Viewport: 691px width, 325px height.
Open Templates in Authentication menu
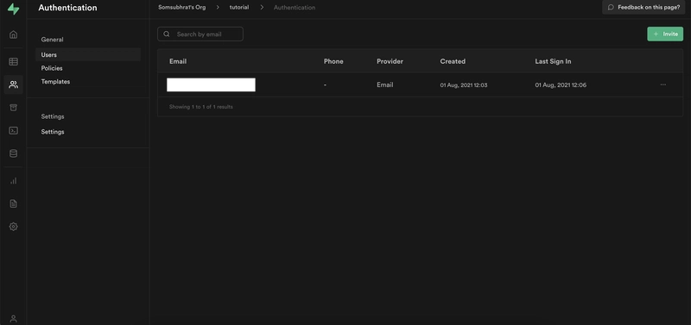(x=55, y=81)
